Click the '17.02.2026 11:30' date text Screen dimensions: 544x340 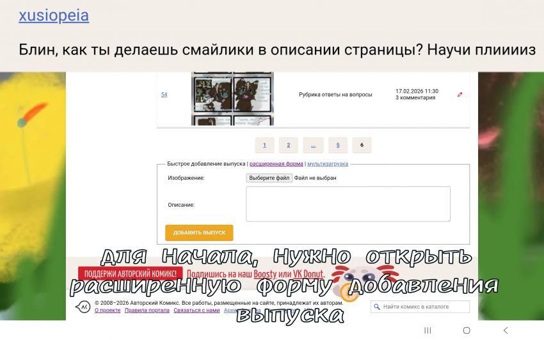coord(417,92)
